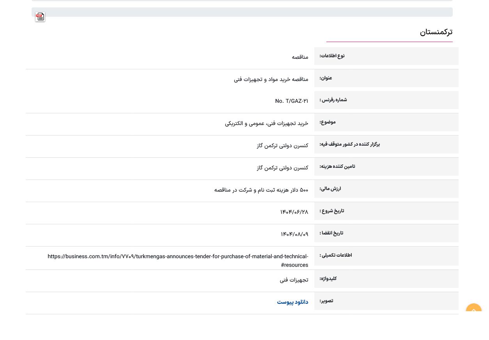Select the ترکمنستان heading
This screenshot has height=340, width=489.
(x=436, y=32)
